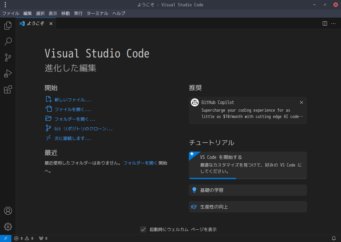Viewport: 341px width, 242px height.
Task: Open the 実行 menu
Action: 78,13
